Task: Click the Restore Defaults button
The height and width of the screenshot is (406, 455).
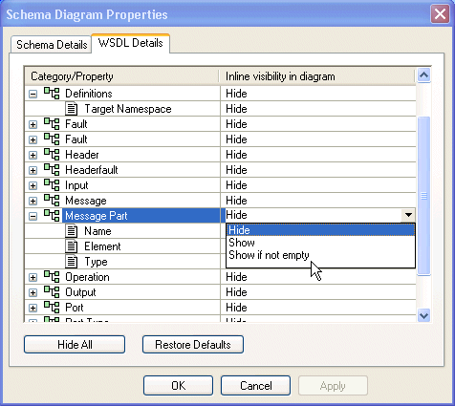Action: click(x=193, y=345)
